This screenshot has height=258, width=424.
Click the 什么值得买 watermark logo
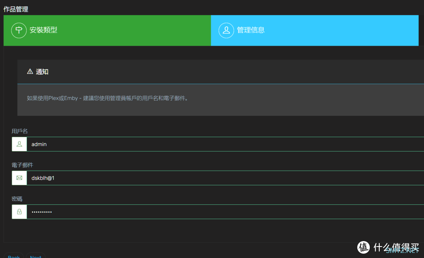pyautogui.click(x=364, y=247)
